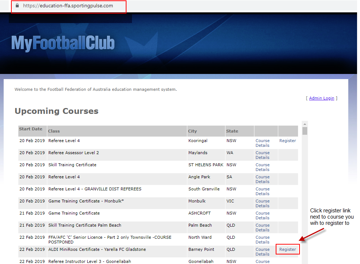Click the education-ffa.sportingpulse.com URL
The image size is (360, 264).
(x=68, y=6)
